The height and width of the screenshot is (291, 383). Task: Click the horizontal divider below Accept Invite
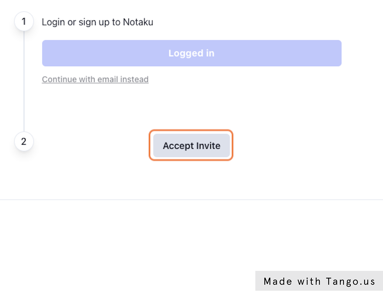pyautogui.click(x=191, y=200)
